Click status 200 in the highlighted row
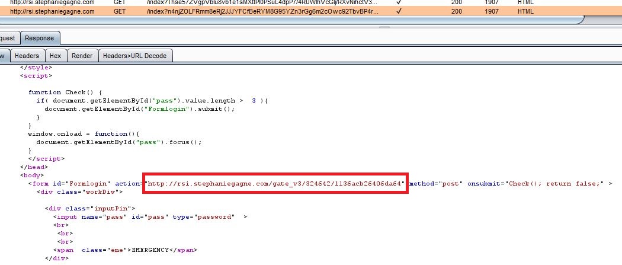Viewport: 622px width, 265px height. (x=457, y=11)
